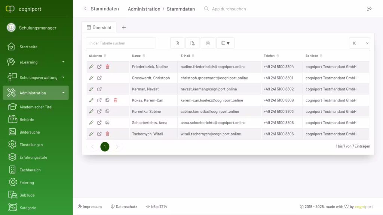This screenshot has height=215, width=383.
Task: Click the logout icon at top right
Action: tap(369, 9)
